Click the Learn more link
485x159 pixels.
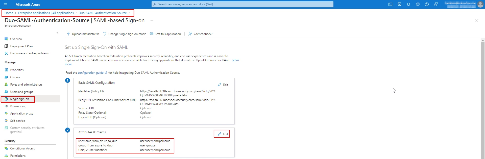point(235,60)
